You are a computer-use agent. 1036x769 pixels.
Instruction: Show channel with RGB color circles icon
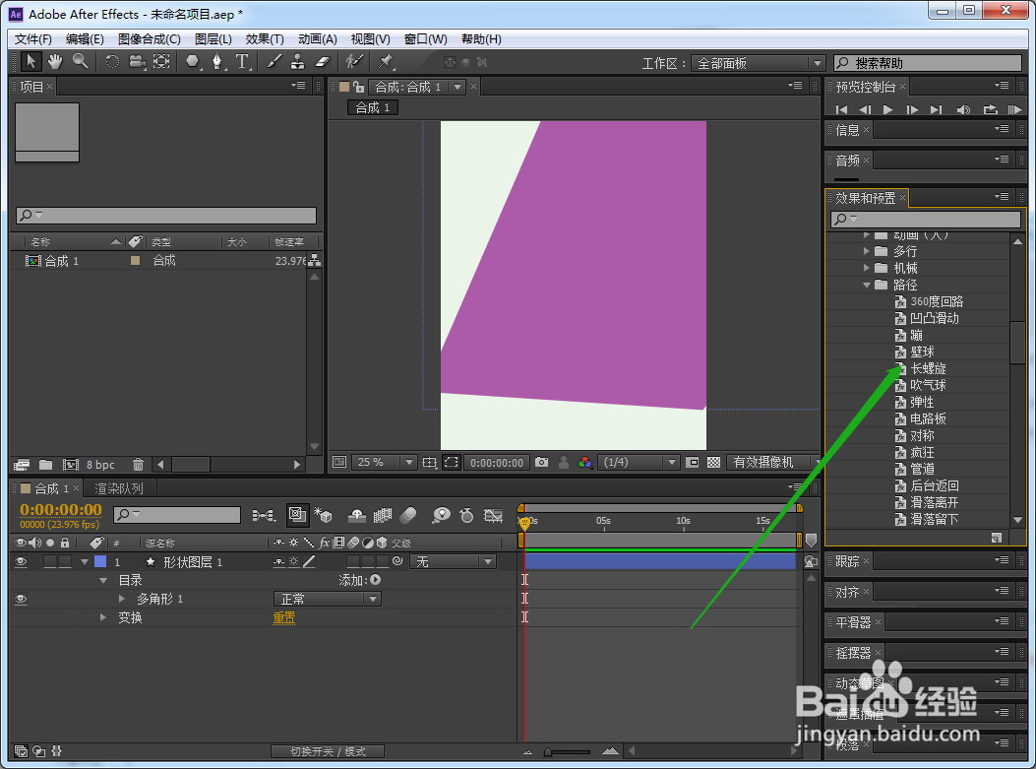584,462
